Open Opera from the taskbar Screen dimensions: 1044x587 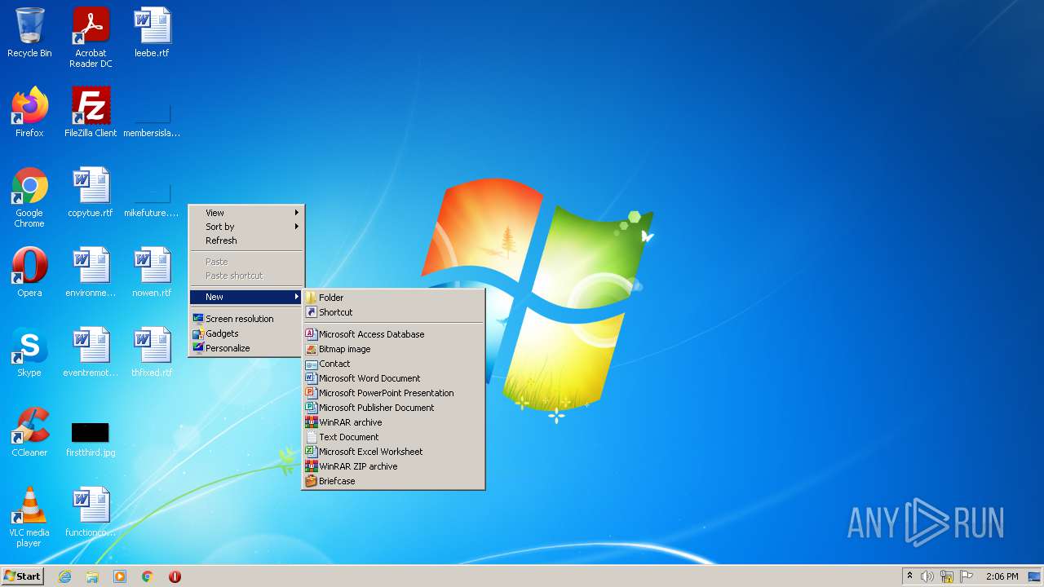tap(175, 576)
